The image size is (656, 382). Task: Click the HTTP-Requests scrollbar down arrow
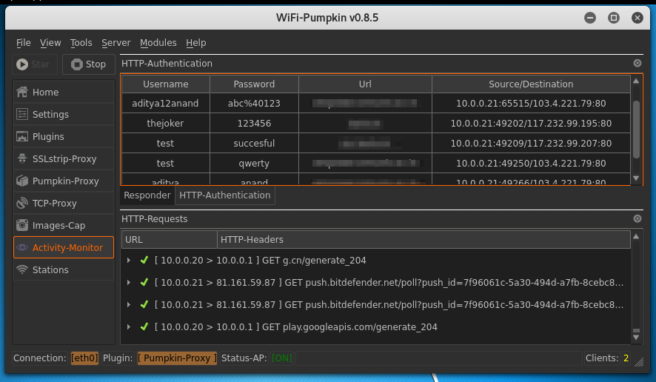[x=636, y=338]
